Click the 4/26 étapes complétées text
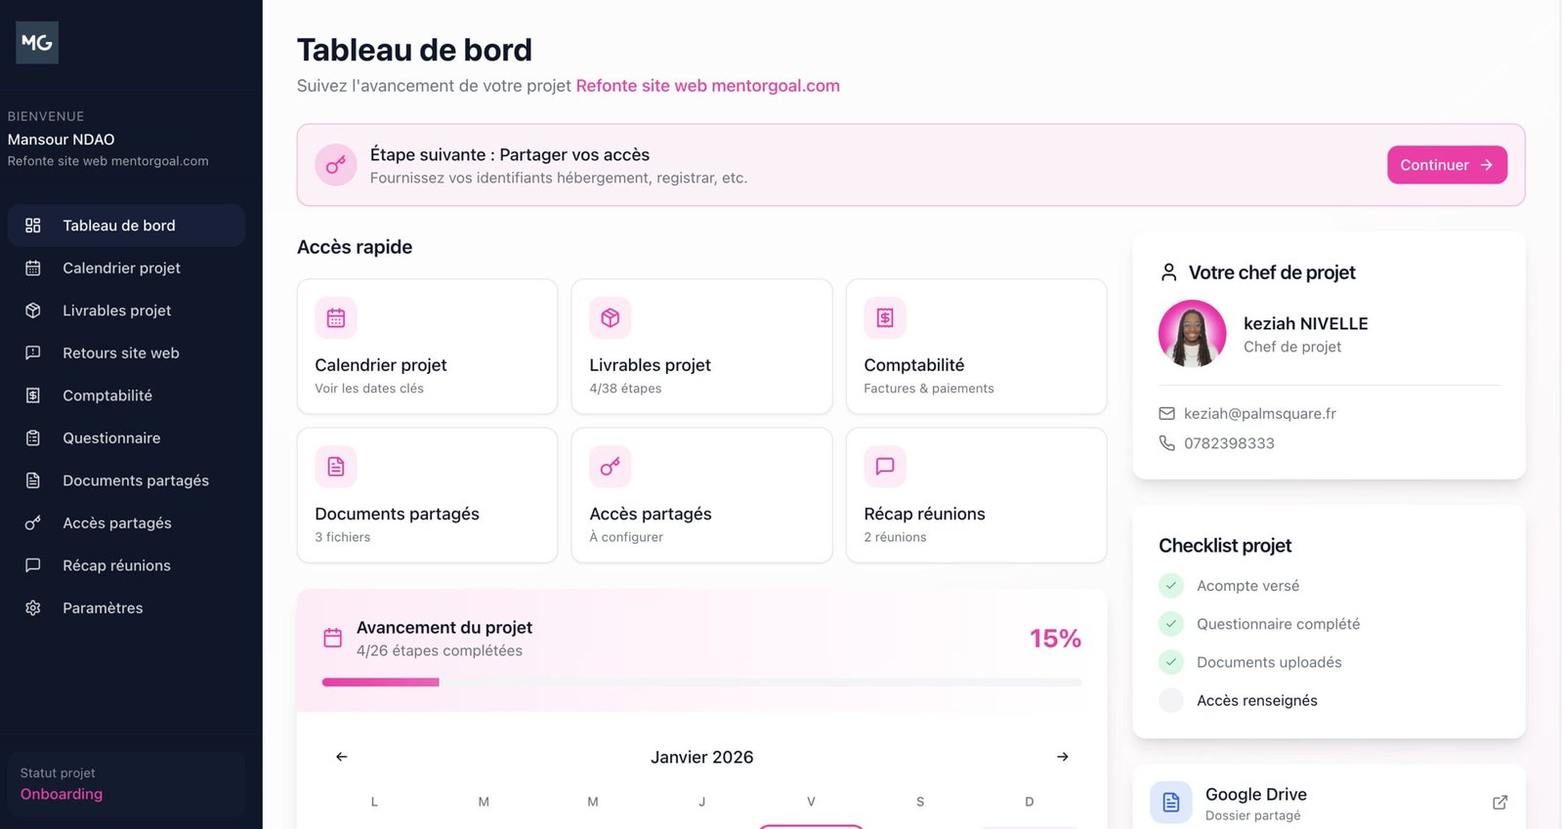 pyautogui.click(x=440, y=650)
